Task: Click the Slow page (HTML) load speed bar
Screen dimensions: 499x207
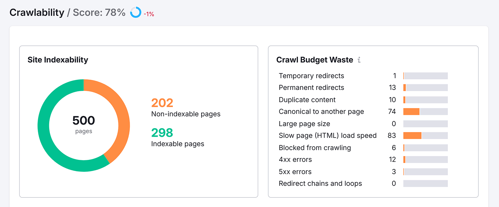Action: pos(425,136)
